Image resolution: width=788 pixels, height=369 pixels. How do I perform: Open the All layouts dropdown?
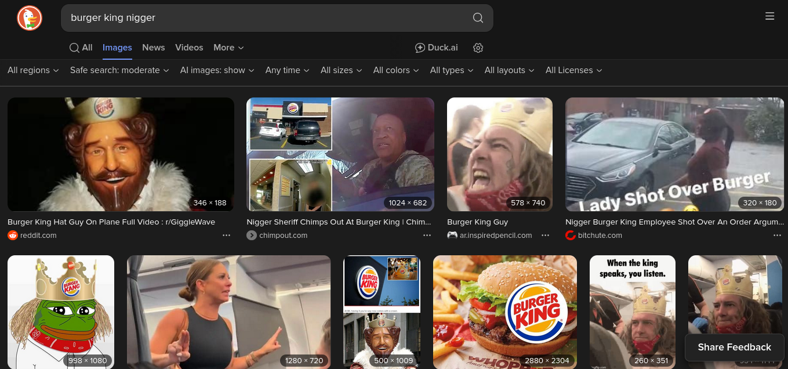click(510, 70)
